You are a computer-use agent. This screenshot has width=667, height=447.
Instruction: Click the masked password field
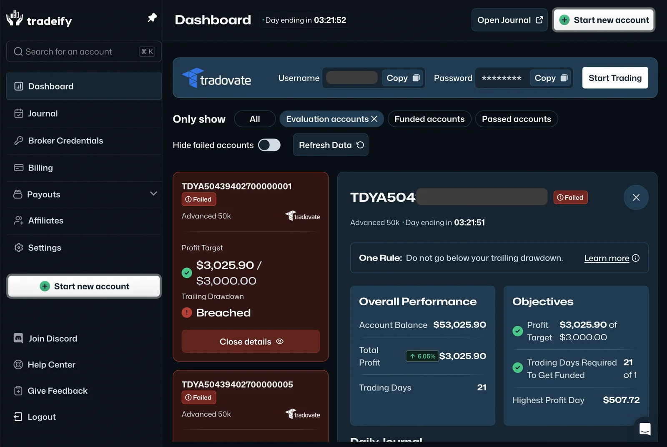[501, 78]
